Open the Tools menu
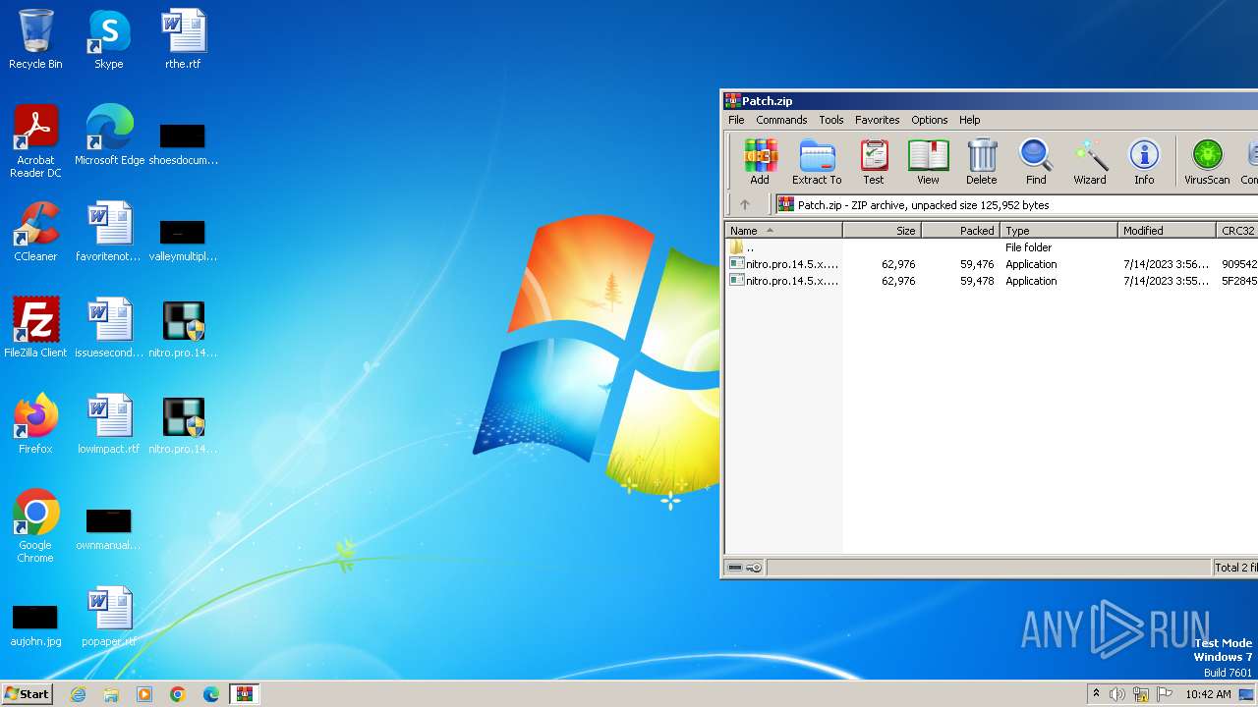 point(831,120)
